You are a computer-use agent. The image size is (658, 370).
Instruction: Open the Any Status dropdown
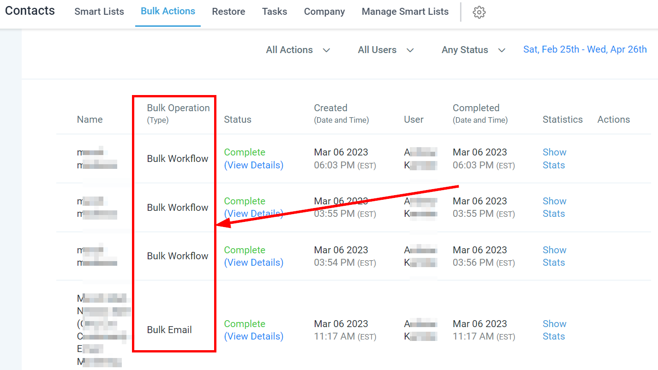point(473,50)
